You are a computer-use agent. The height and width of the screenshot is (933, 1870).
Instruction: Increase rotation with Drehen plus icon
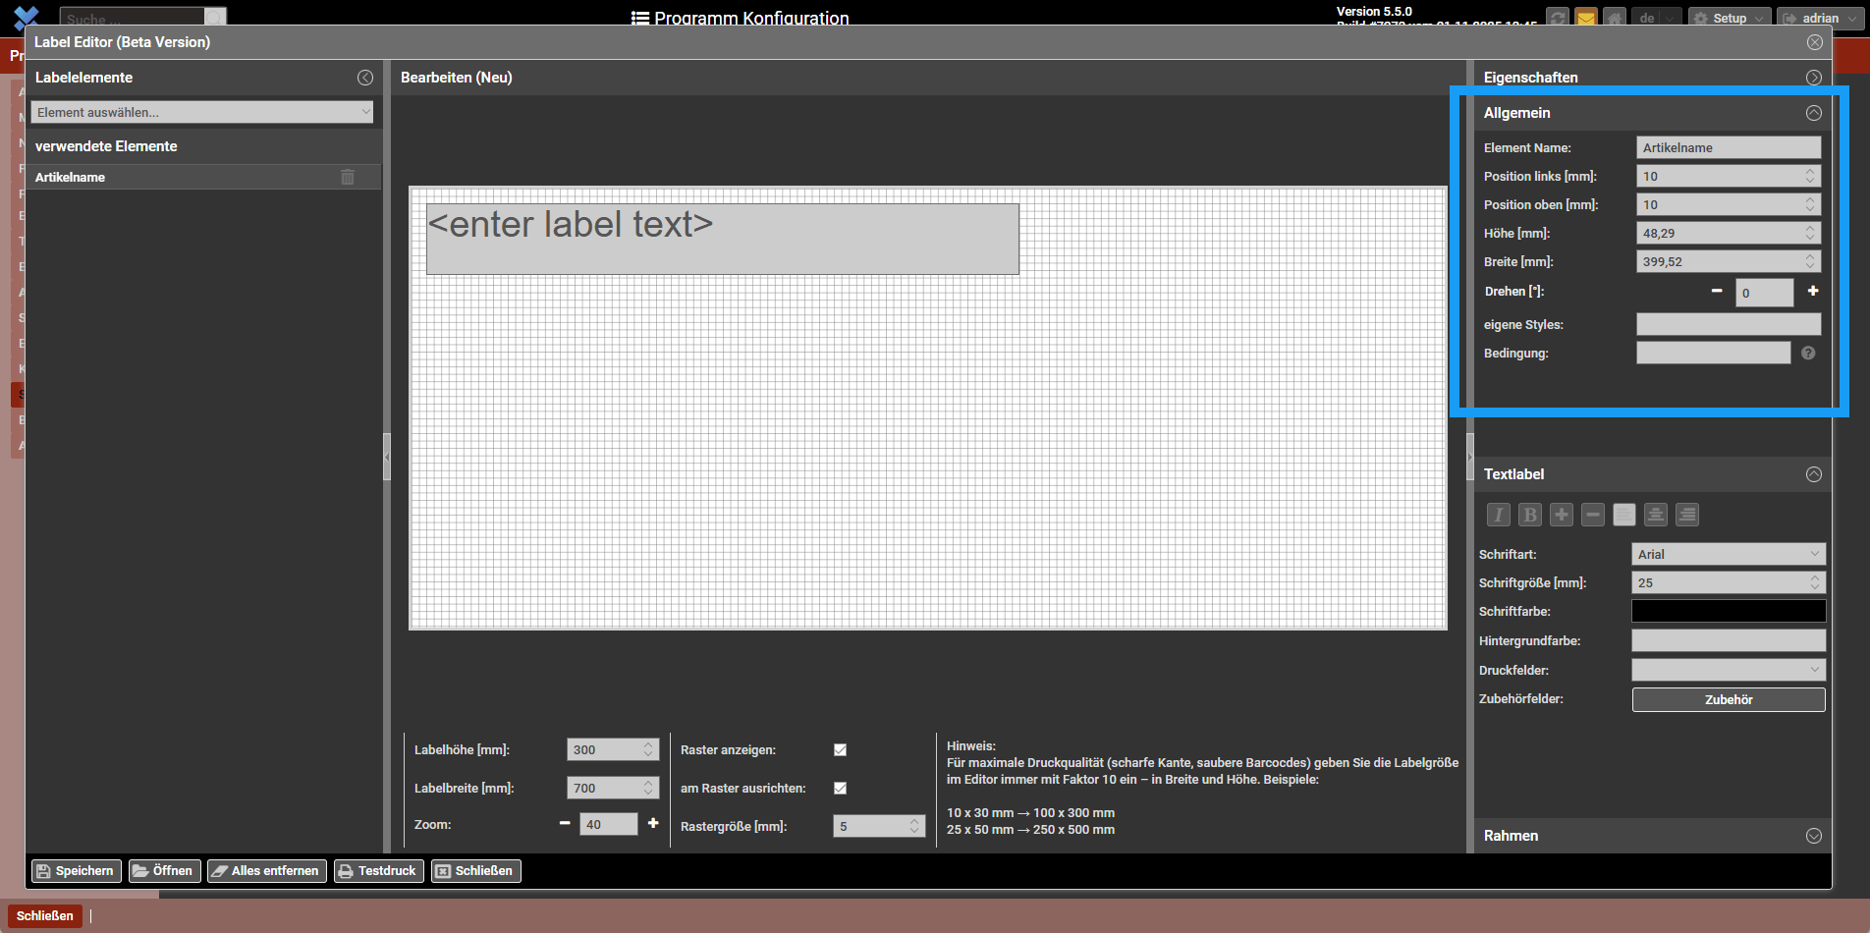tap(1813, 291)
